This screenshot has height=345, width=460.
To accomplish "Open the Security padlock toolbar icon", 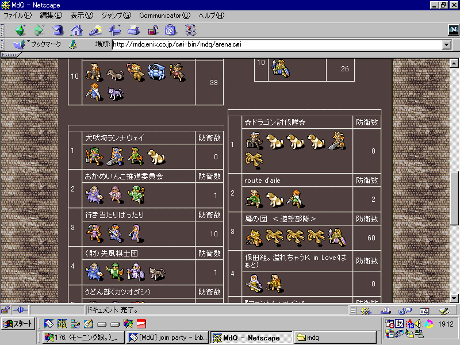I will click(152, 30).
